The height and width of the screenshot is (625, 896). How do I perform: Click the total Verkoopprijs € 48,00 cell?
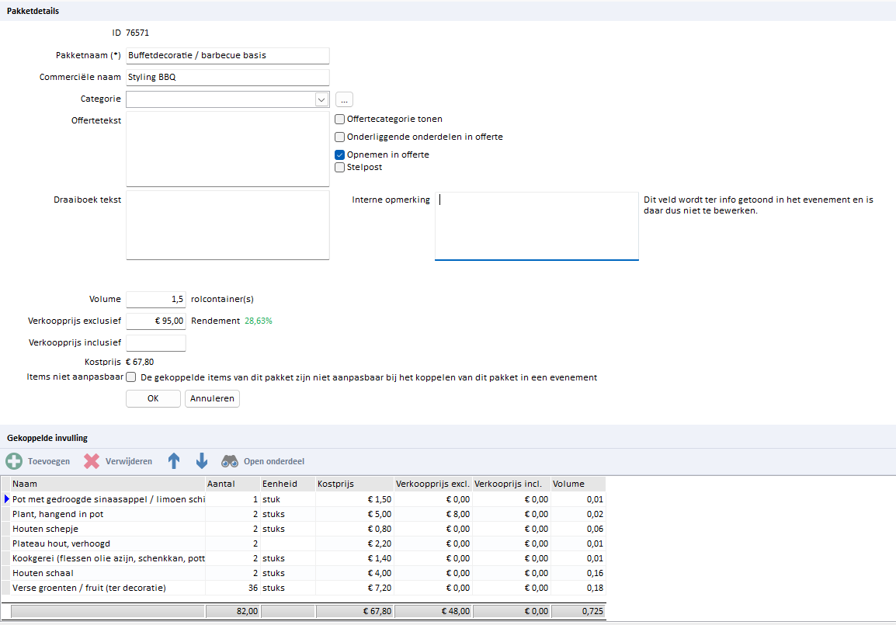pos(432,611)
